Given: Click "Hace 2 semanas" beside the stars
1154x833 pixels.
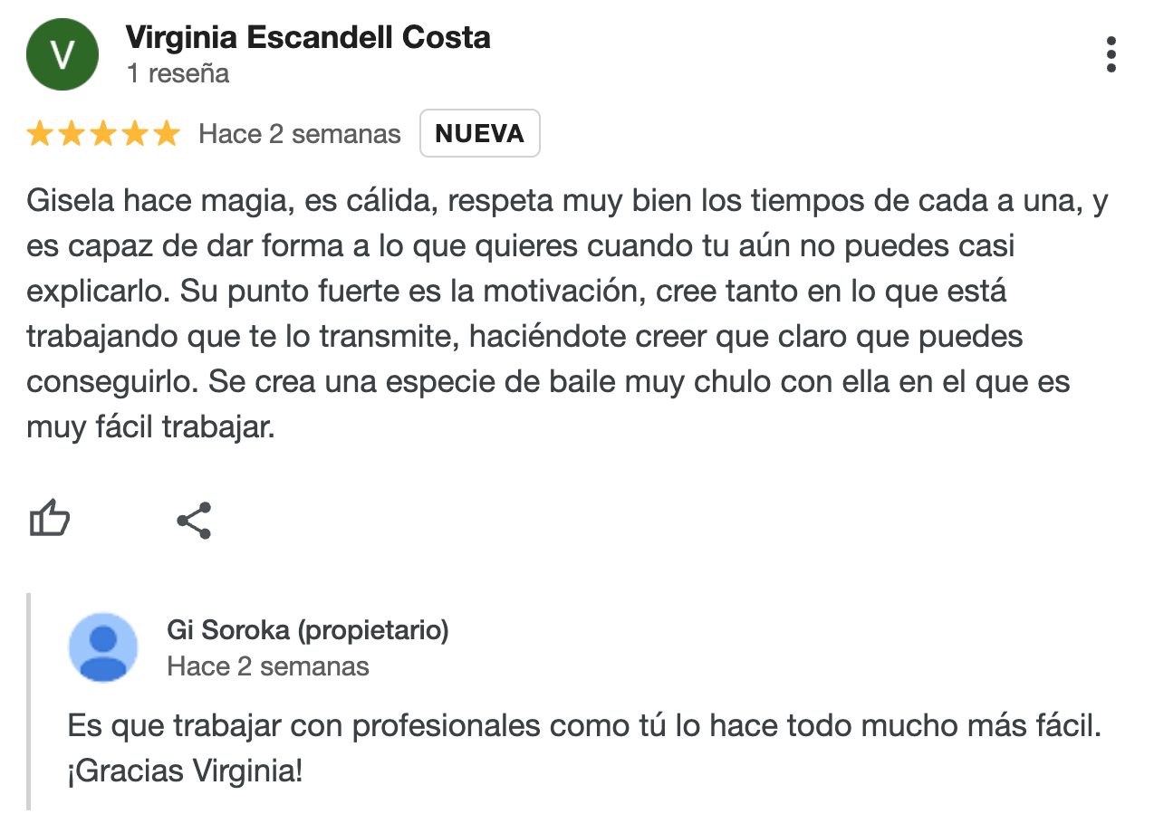Looking at the screenshot, I should [x=300, y=134].
